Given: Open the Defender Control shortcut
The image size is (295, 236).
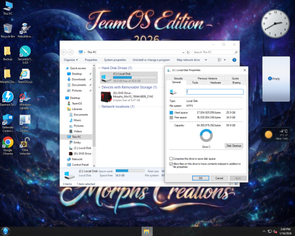Looking at the screenshot, I should point(8,122).
